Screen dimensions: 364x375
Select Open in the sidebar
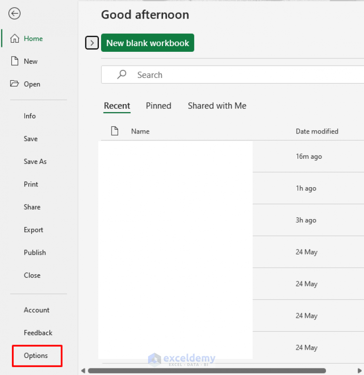pyautogui.click(x=32, y=84)
